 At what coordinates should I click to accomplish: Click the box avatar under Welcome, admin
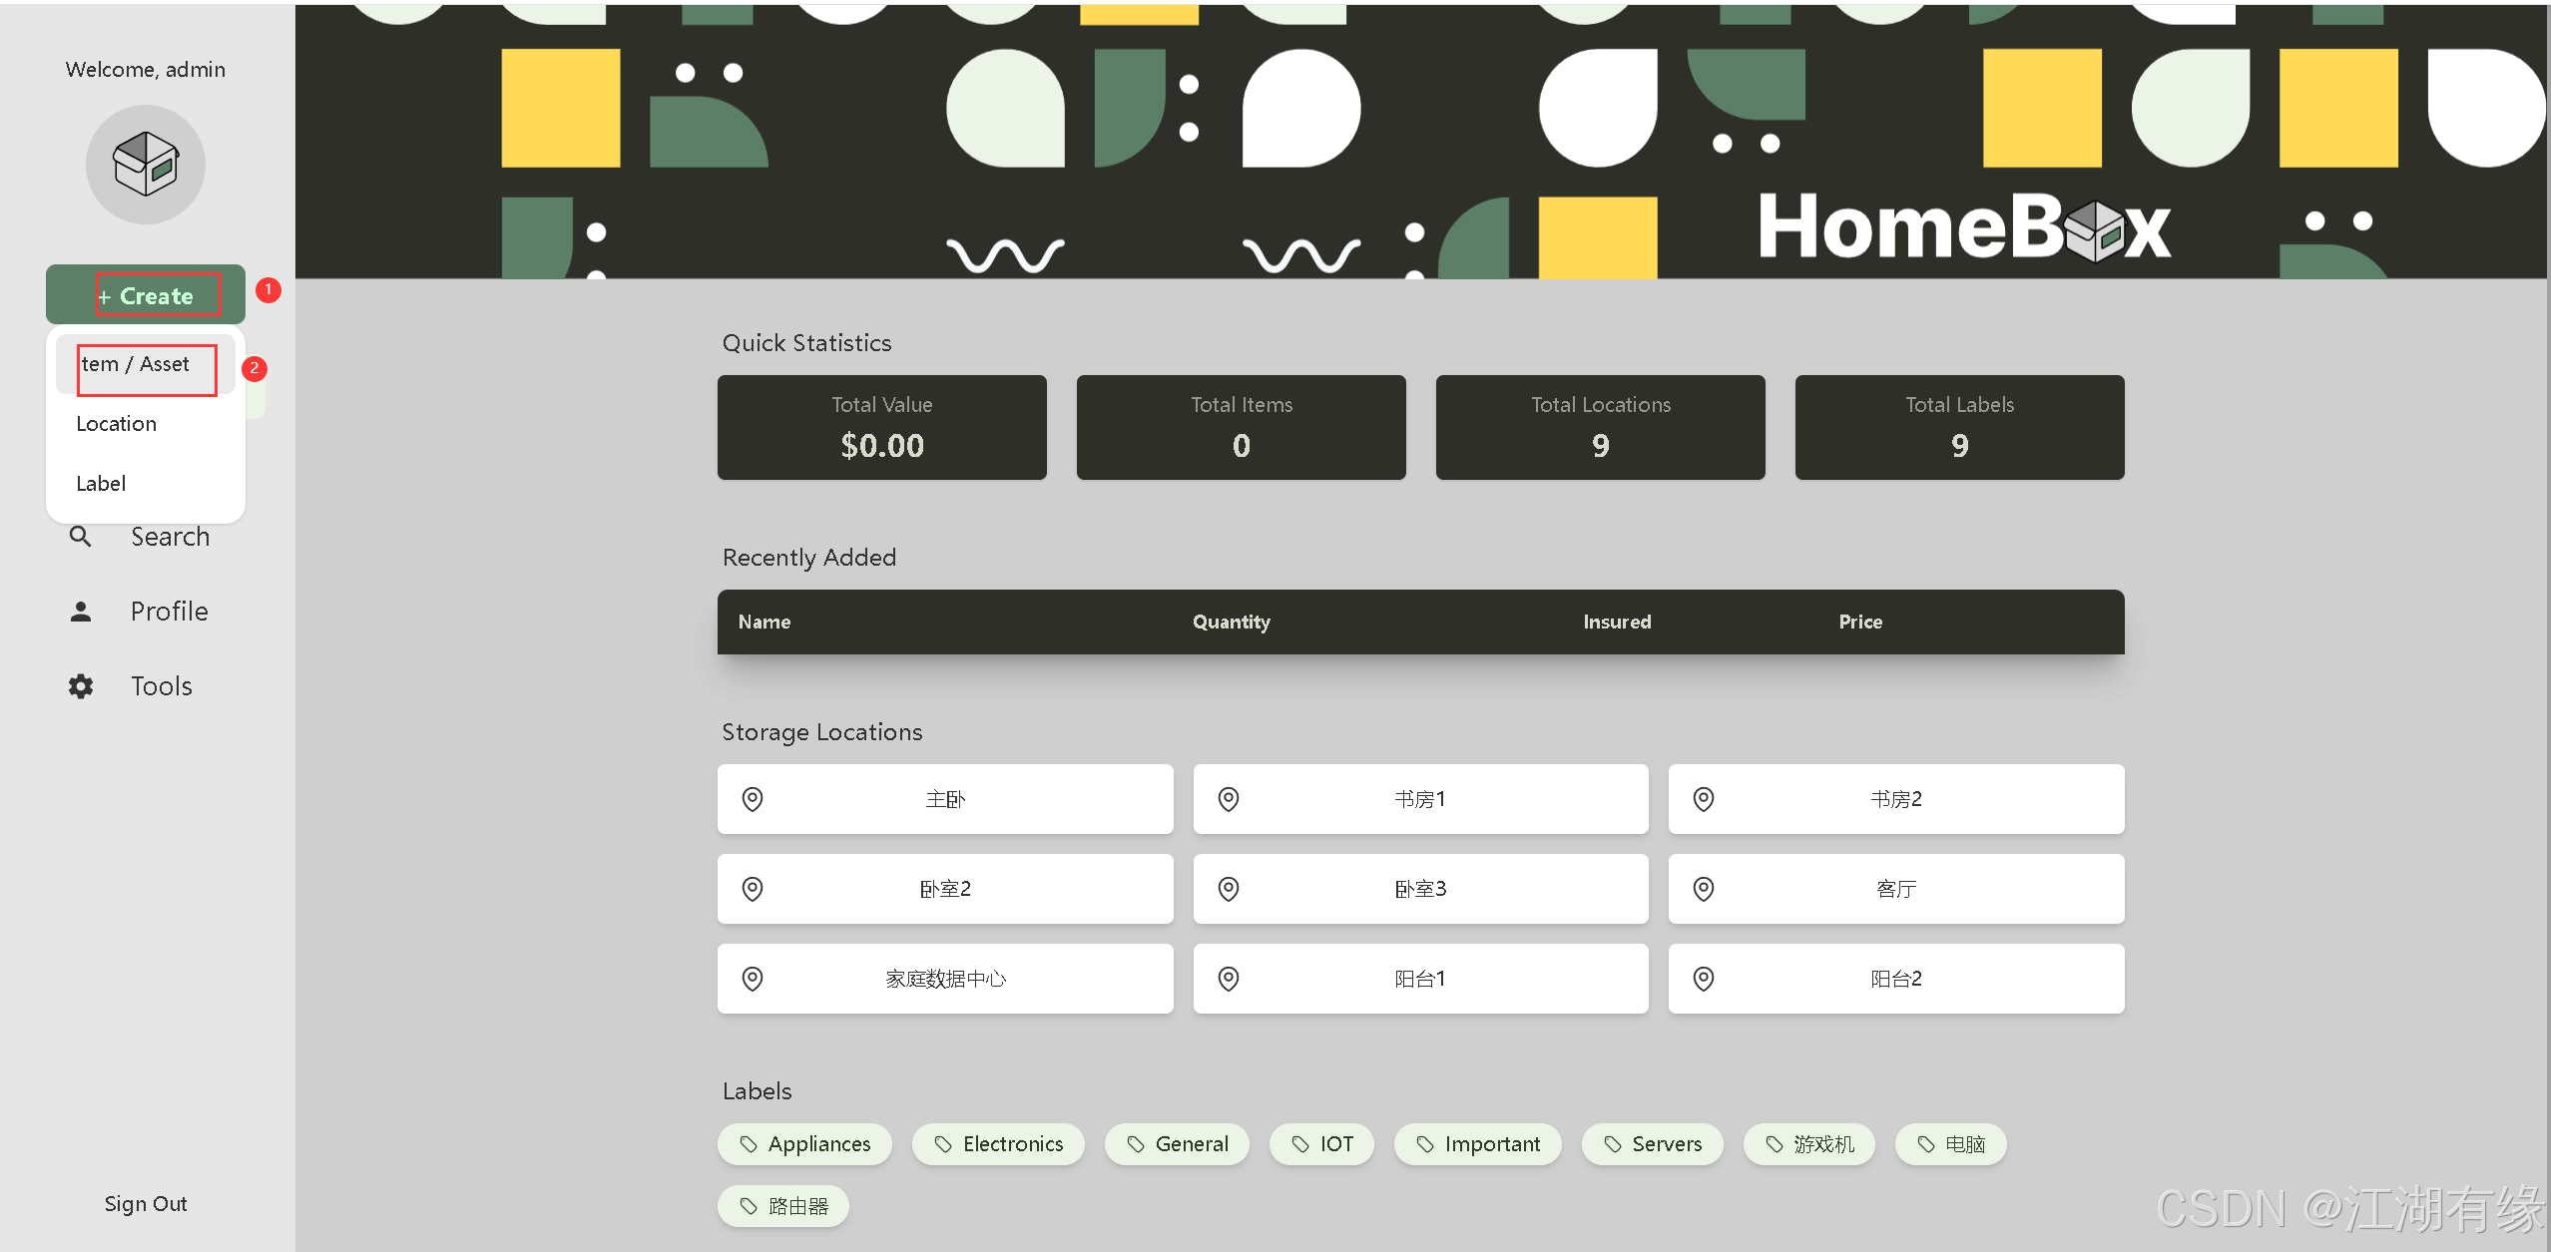(145, 165)
